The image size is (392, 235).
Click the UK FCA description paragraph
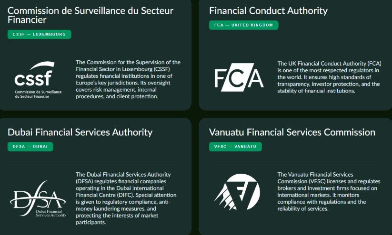click(329, 77)
